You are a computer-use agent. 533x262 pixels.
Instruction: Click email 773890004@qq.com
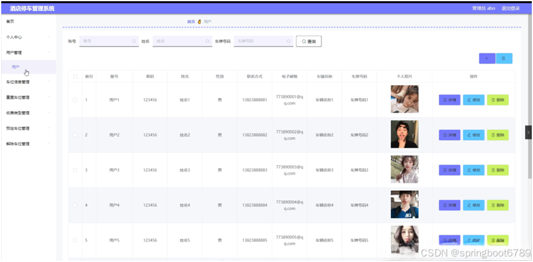coord(290,205)
